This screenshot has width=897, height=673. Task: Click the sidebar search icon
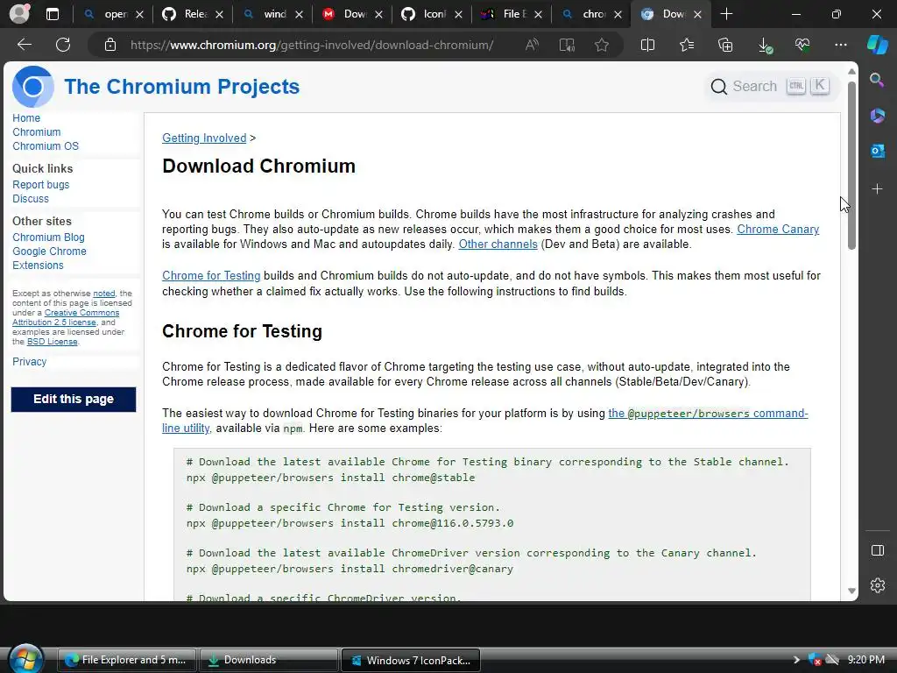[877, 80]
